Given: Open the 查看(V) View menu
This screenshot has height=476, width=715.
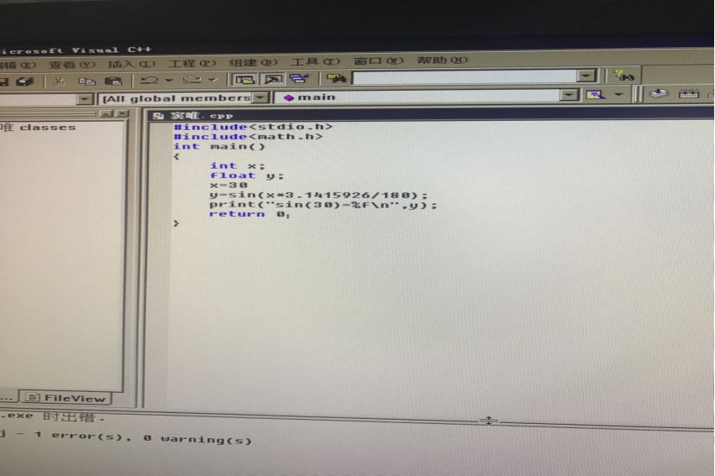Looking at the screenshot, I should coord(72,65).
